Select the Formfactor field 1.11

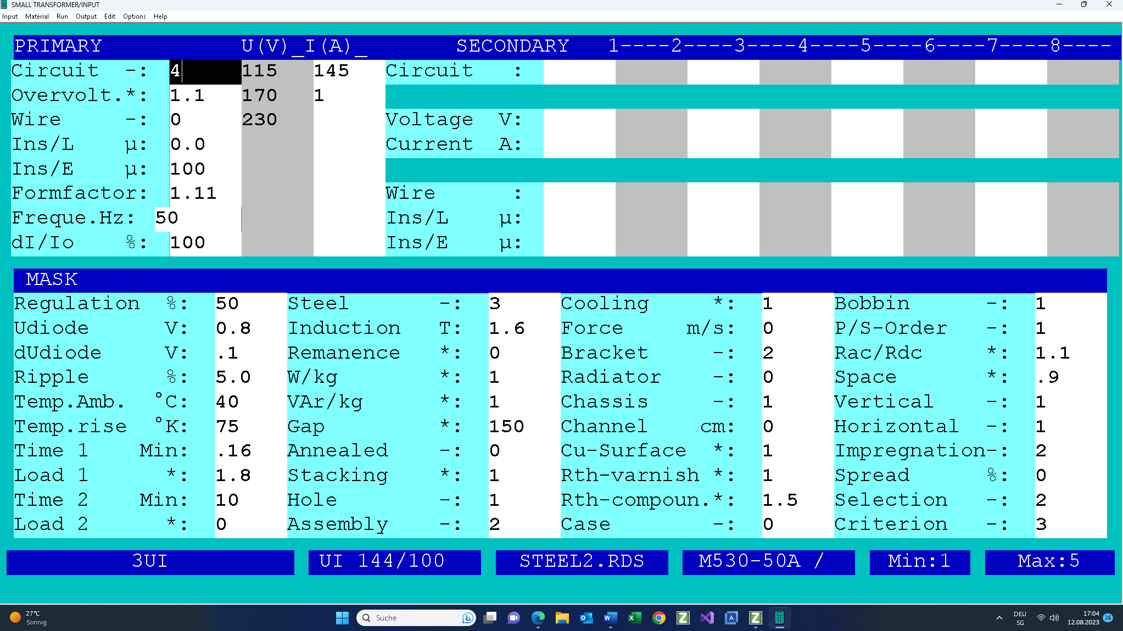coord(205,194)
